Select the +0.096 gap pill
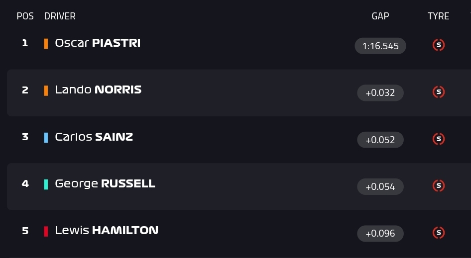Viewport: 471px width, 258px height. click(x=380, y=234)
